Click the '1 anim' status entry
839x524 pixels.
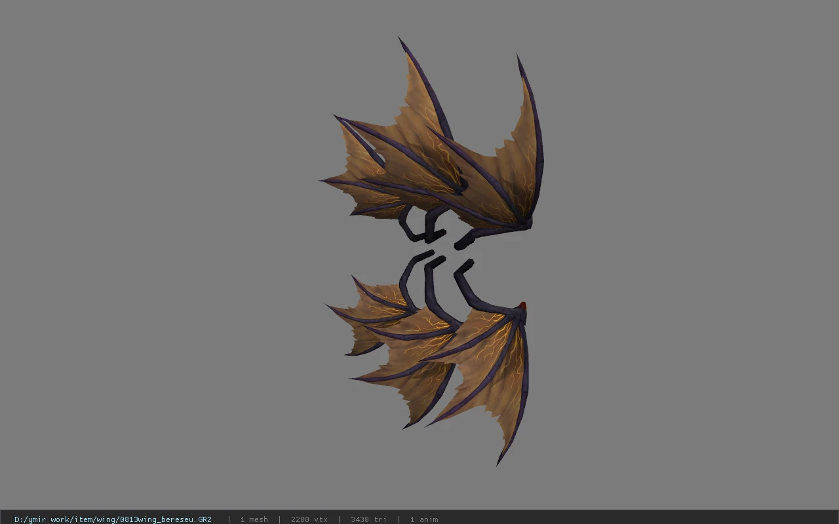pos(424,519)
